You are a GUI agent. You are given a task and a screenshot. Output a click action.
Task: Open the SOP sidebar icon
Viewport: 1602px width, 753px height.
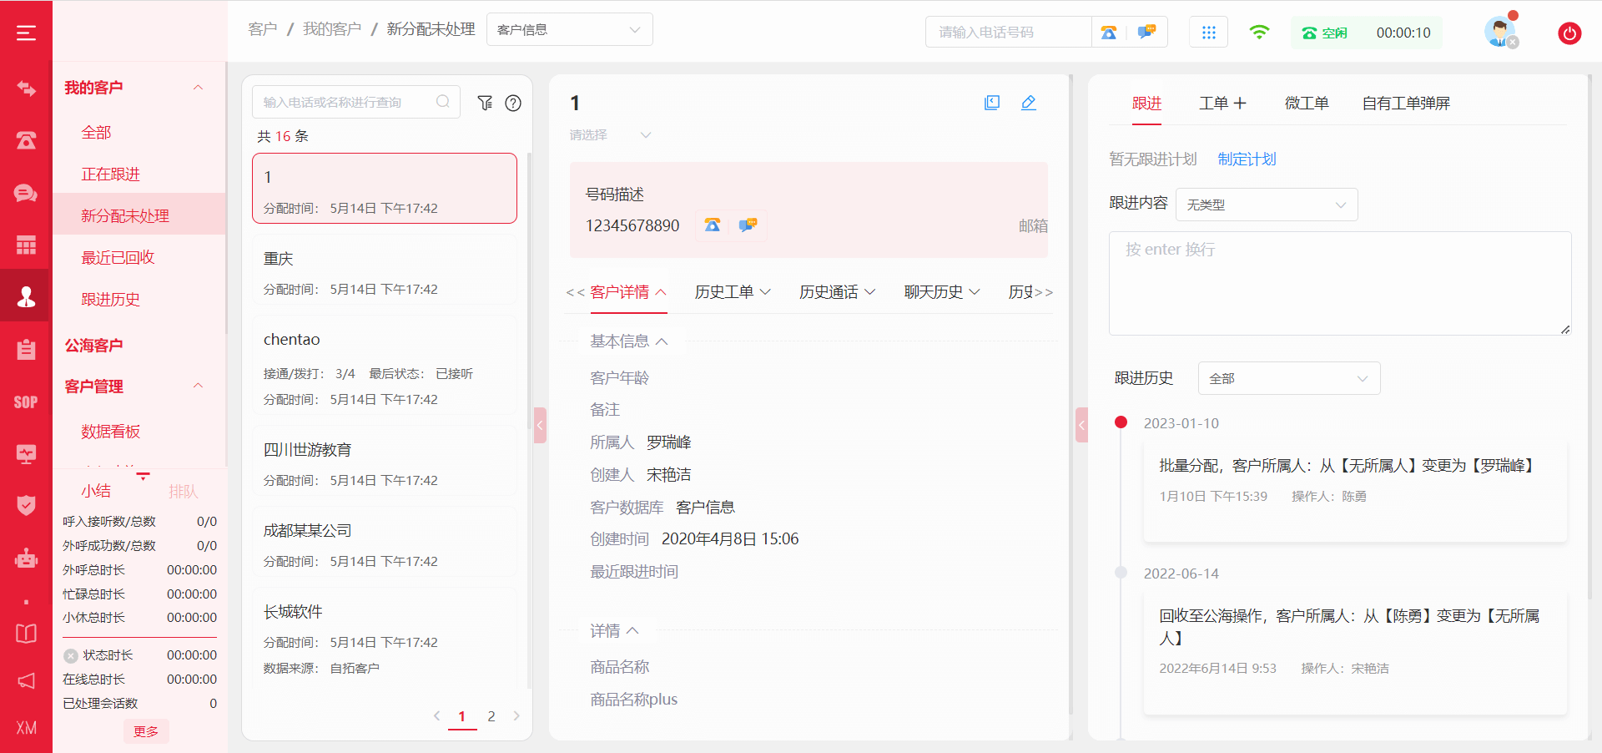coord(26,402)
